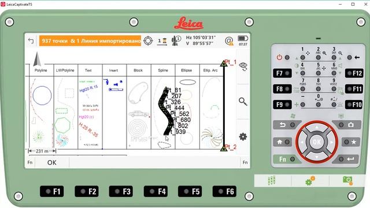The width and height of the screenshot is (370, 208).
Task: Click the F9 keypad key
Action: (x=282, y=105)
